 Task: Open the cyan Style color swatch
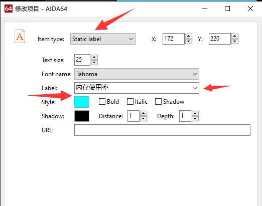tap(82, 102)
